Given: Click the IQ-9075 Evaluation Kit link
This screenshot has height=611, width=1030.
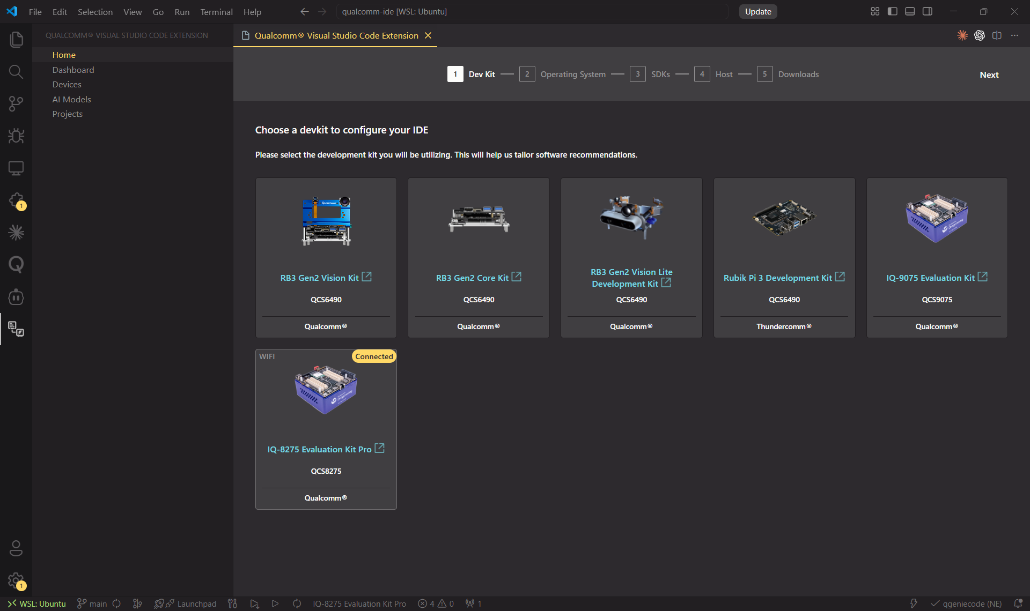Looking at the screenshot, I should 930,278.
